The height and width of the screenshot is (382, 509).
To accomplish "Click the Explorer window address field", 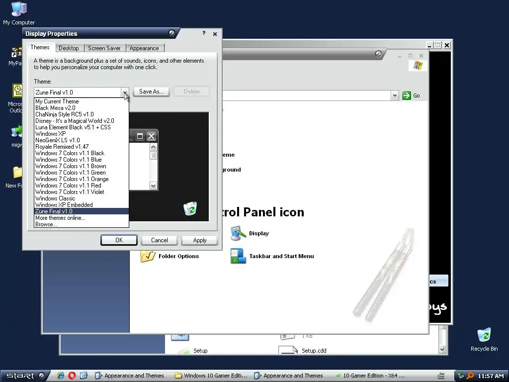I will (x=307, y=95).
